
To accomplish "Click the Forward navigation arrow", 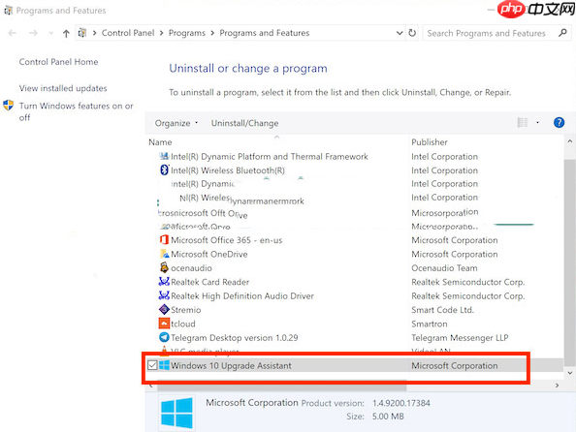I will click(33, 33).
